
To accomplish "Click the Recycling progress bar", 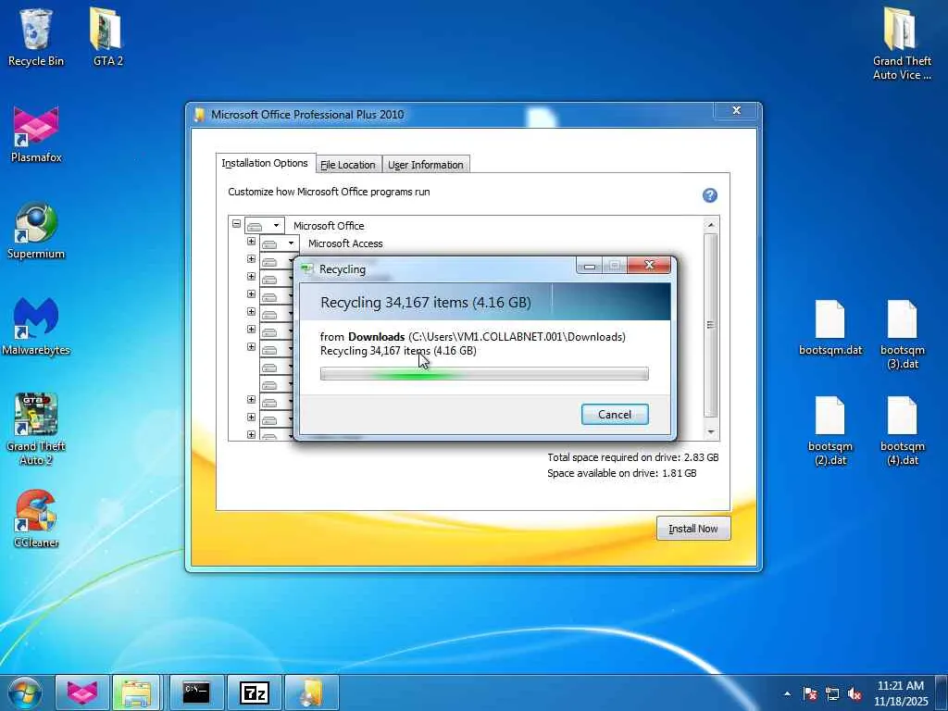I will (x=484, y=374).
